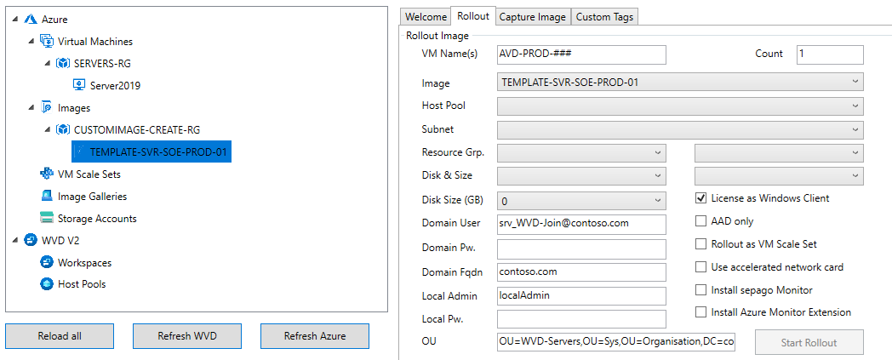Enable Rollout as VM Scale Set

[700, 244]
